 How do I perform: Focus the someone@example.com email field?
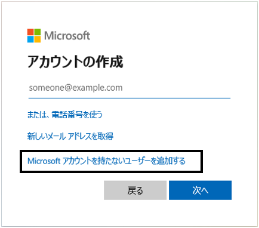click(x=129, y=88)
